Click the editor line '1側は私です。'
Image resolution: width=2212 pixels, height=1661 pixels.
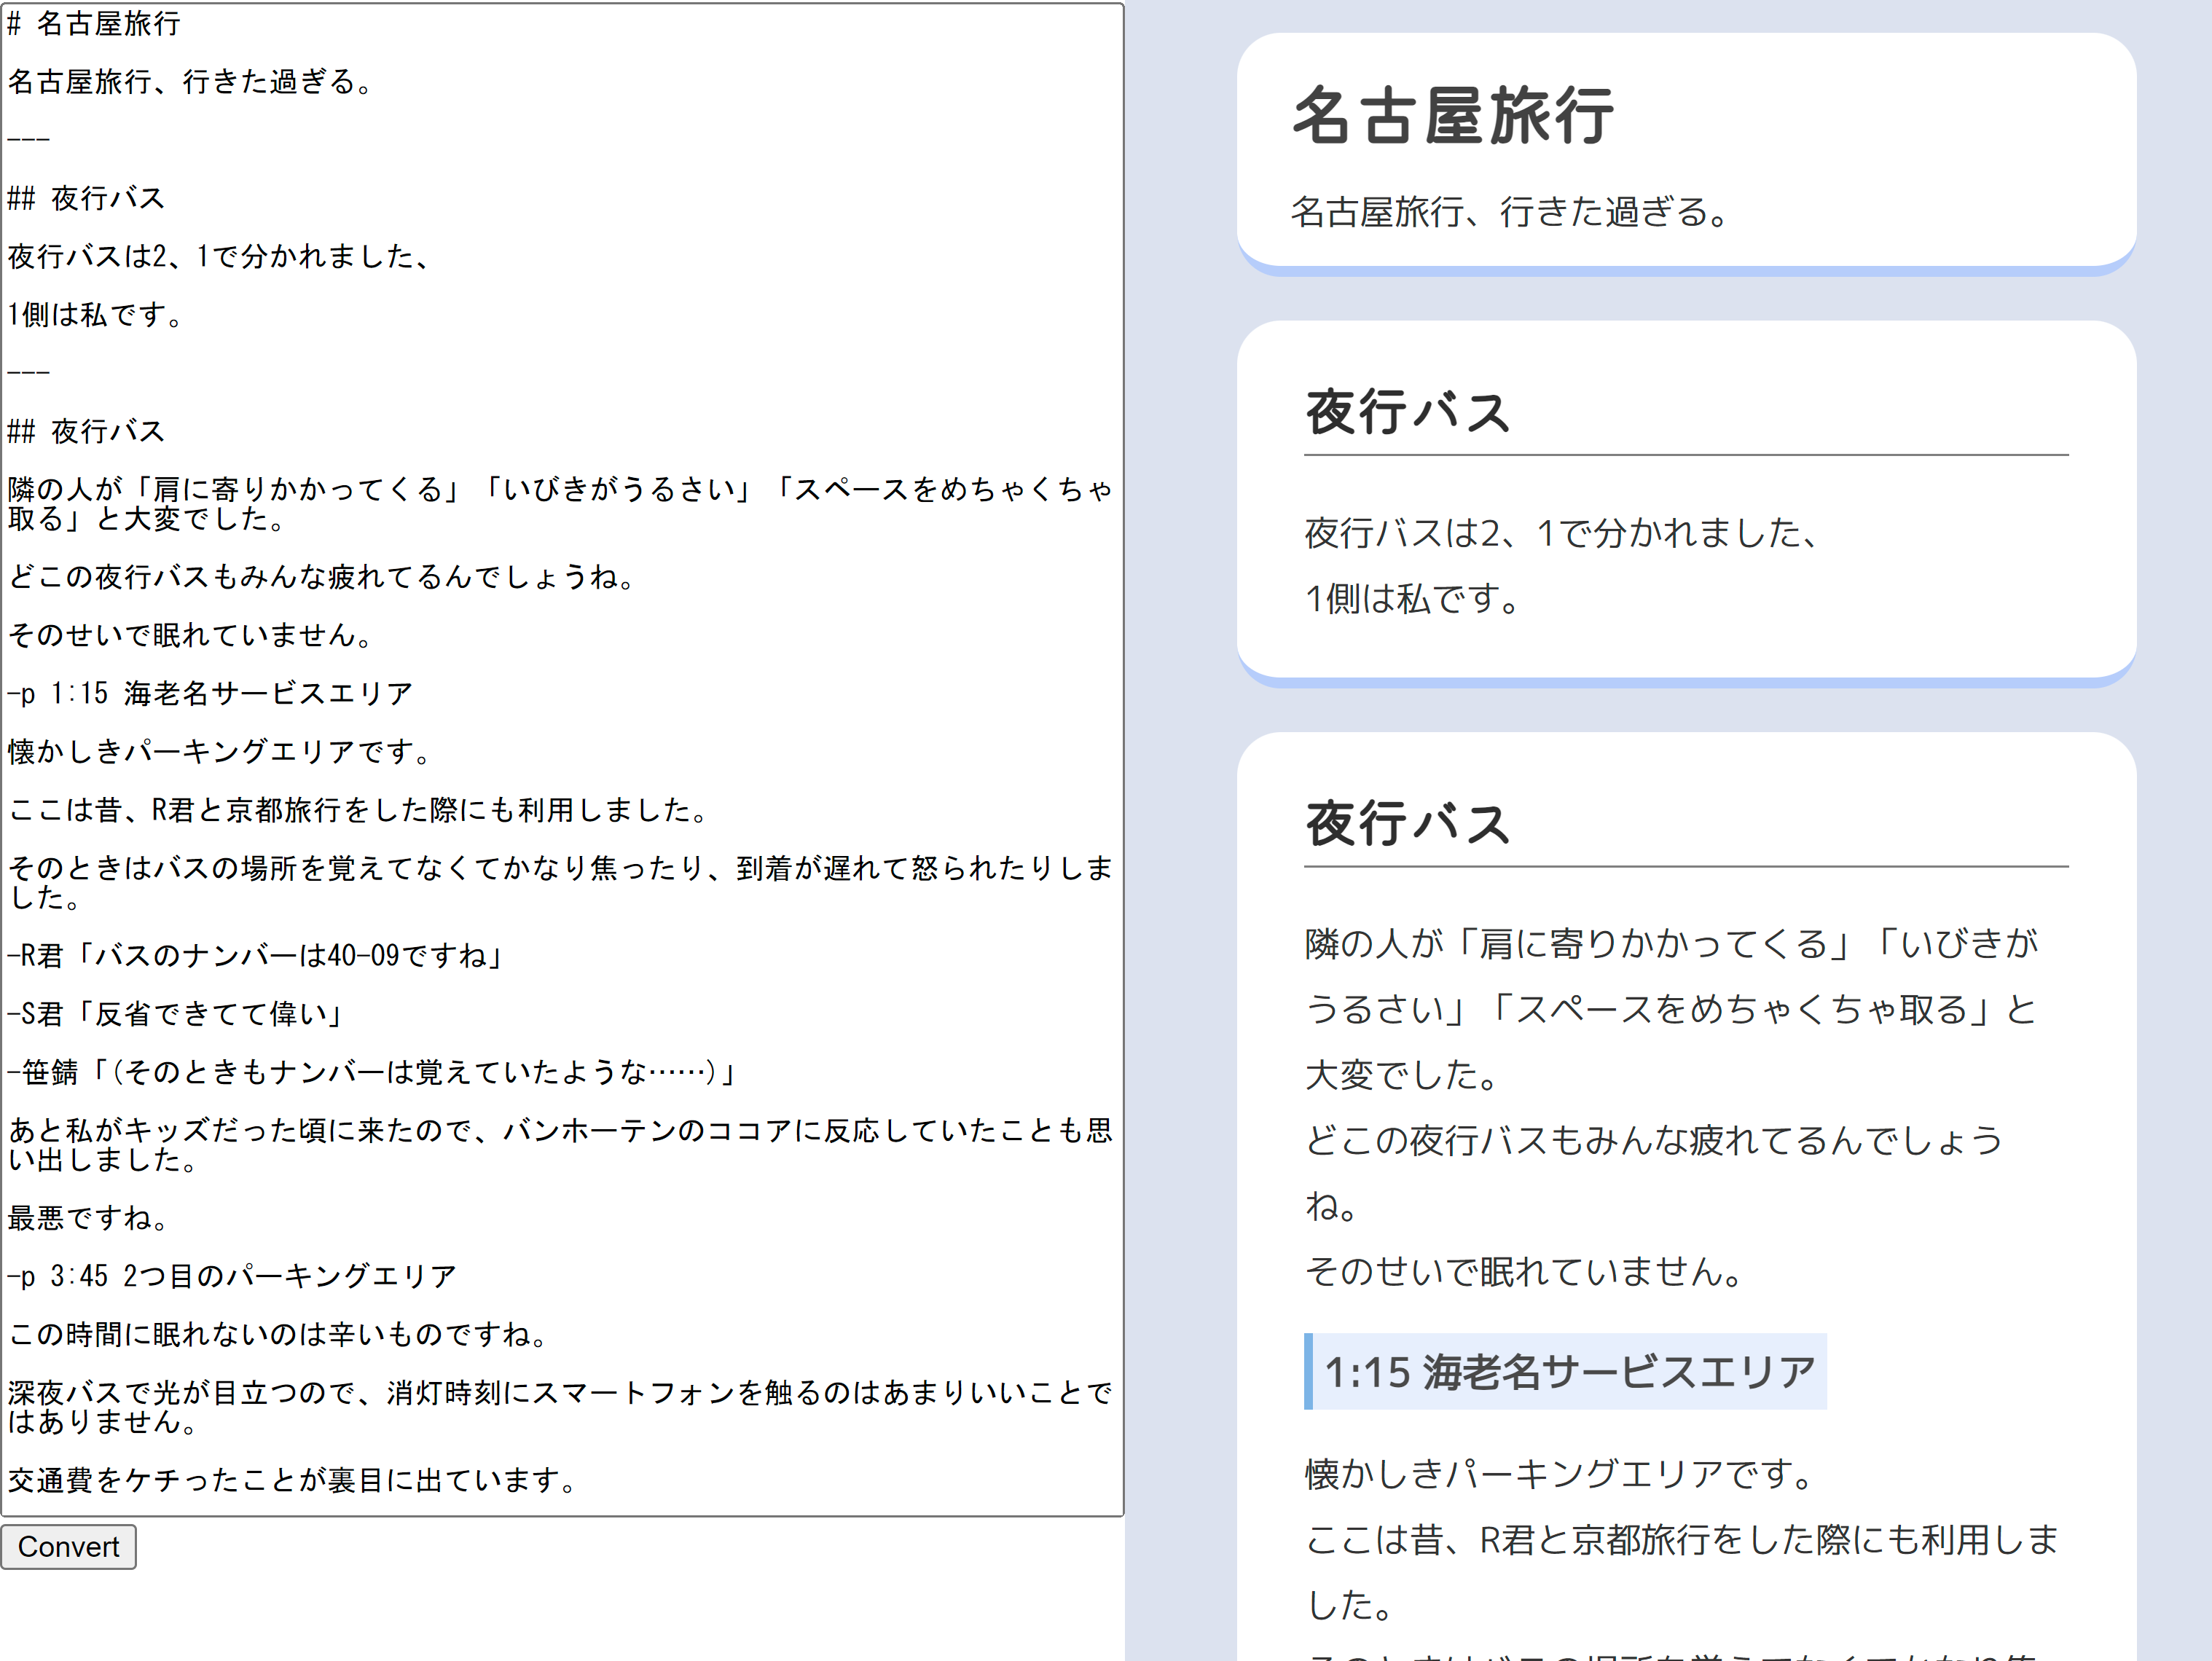point(96,315)
